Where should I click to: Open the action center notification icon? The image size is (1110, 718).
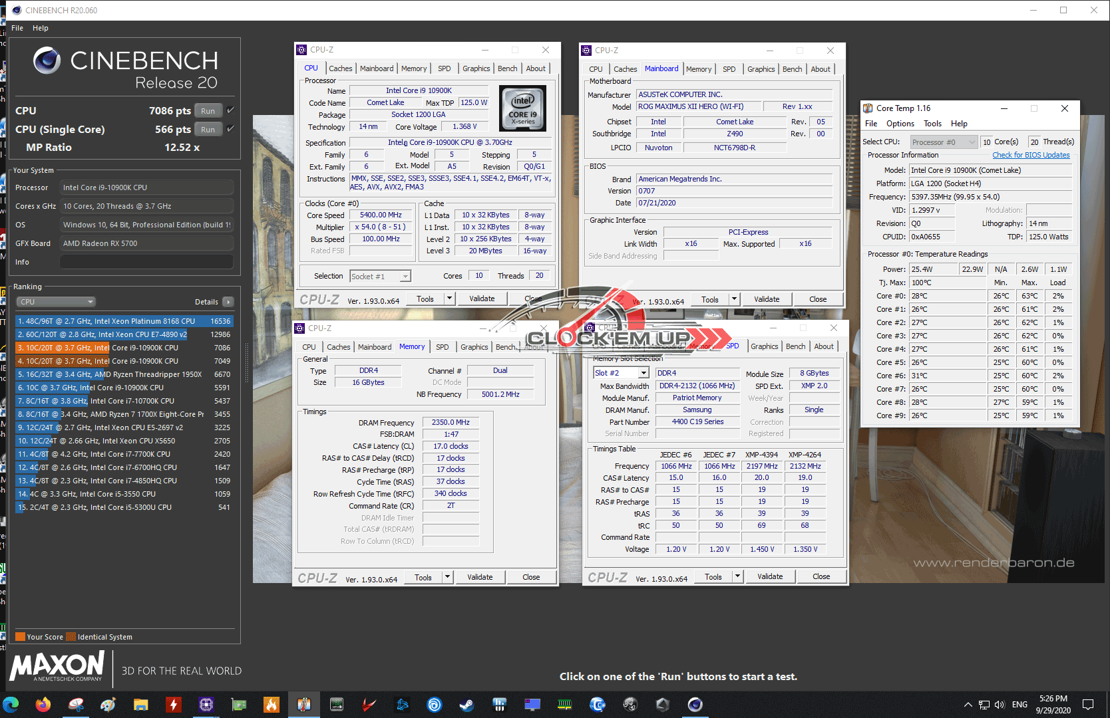pyautogui.click(x=1087, y=704)
